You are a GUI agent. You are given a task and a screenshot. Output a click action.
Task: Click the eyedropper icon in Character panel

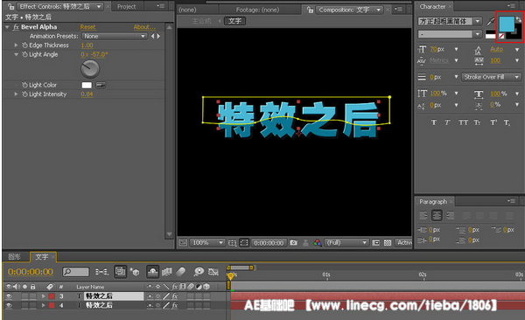[x=491, y=22]
